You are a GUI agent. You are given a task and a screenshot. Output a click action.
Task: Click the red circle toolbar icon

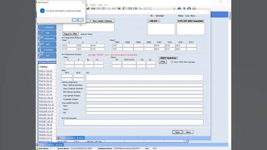194,9
